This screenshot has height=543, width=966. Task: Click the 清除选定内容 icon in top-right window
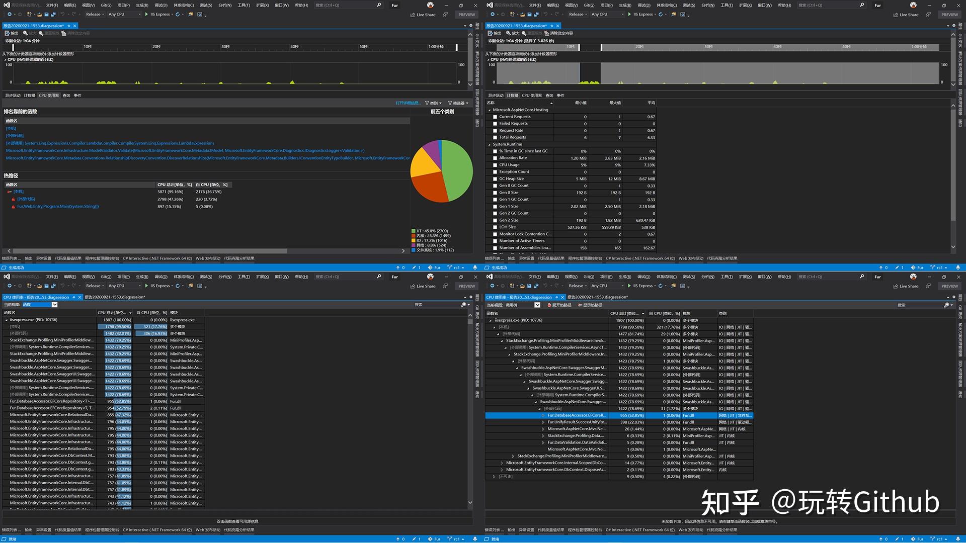(x=546, y=33)
